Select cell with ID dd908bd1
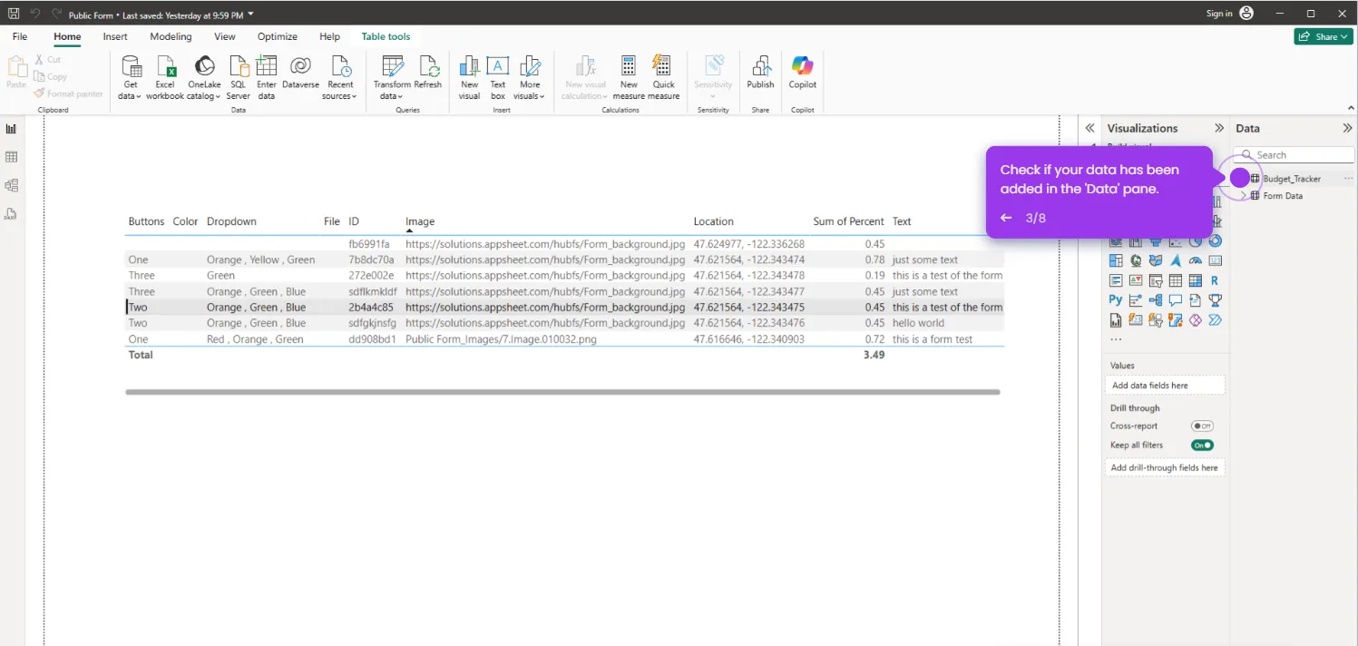The width and height of the screenshot is (1358, 646). tap(372, 339)
